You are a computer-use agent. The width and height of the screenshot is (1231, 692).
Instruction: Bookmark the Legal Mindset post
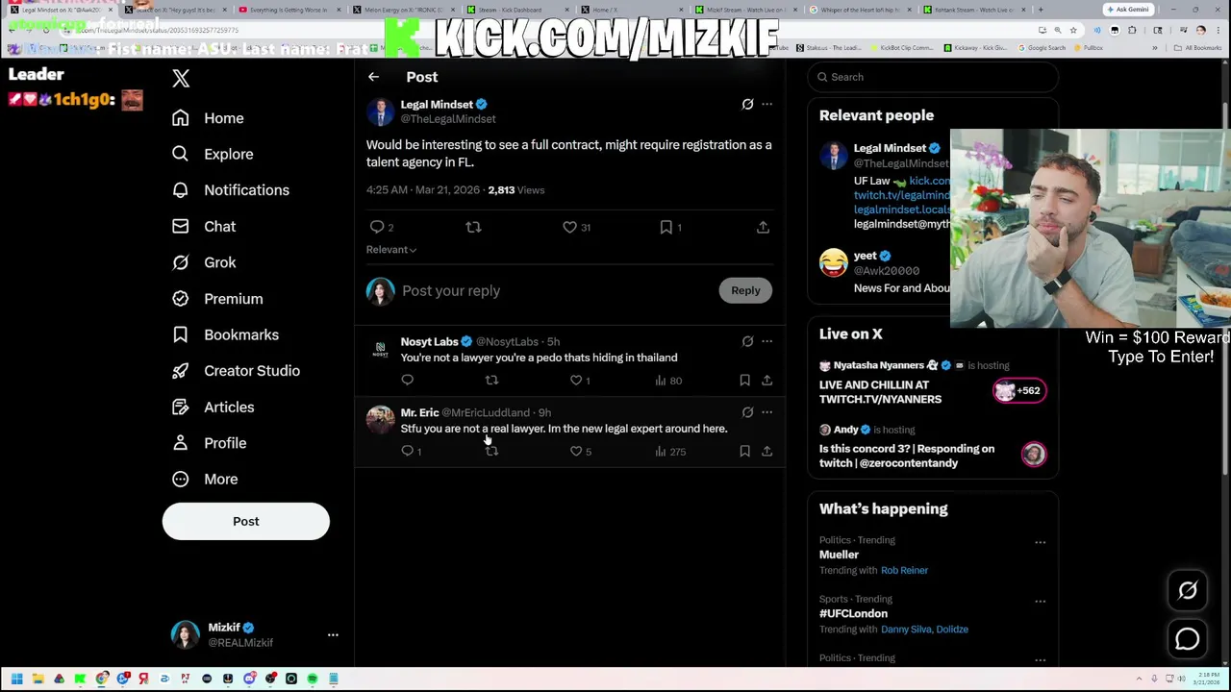click(x=666, y=228)
